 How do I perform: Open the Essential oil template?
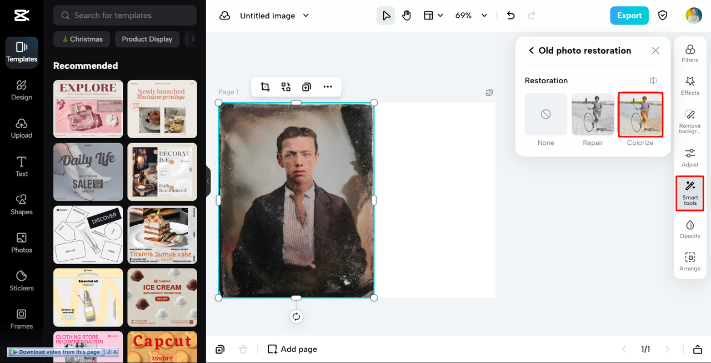[88, 298]
